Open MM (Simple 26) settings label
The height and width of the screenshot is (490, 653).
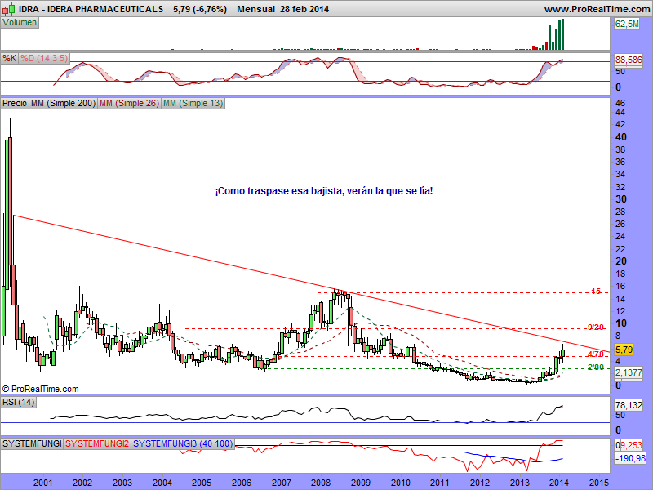click(129, 103)
